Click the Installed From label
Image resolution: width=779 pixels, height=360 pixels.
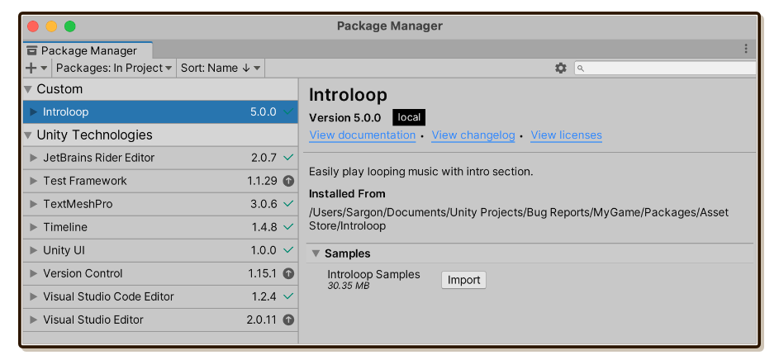[x=347, y=194]
